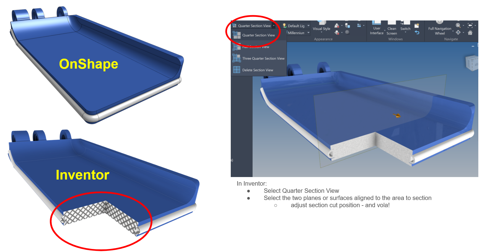Click the Quarter Section View icon in list

coord(237,35)
